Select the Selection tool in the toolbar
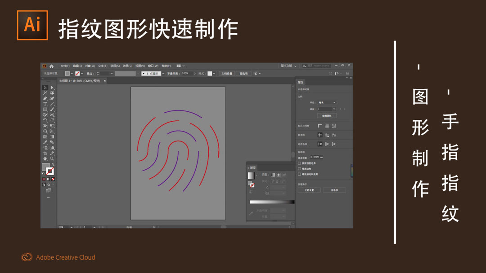Screen dimensions: 486x273 pyautogui.click(x=45, y=87)
